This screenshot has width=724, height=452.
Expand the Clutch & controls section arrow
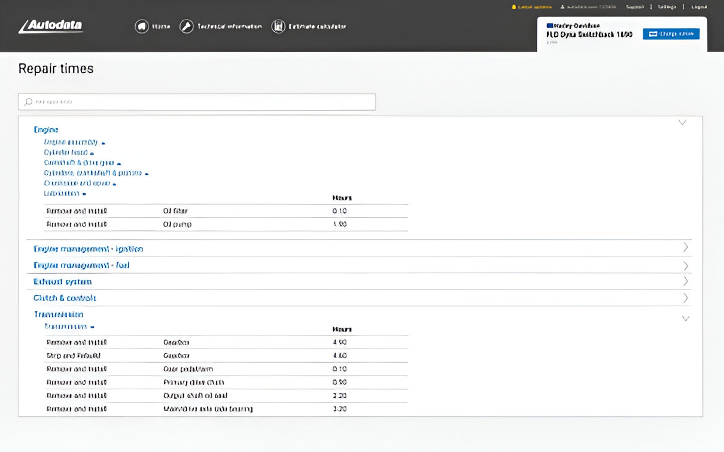point(686,298)
